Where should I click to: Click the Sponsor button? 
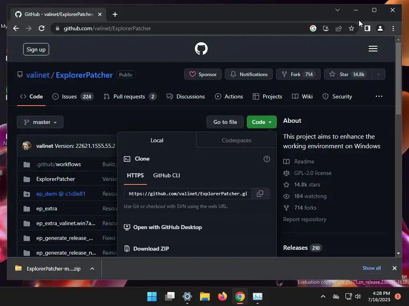click(203, 75)
